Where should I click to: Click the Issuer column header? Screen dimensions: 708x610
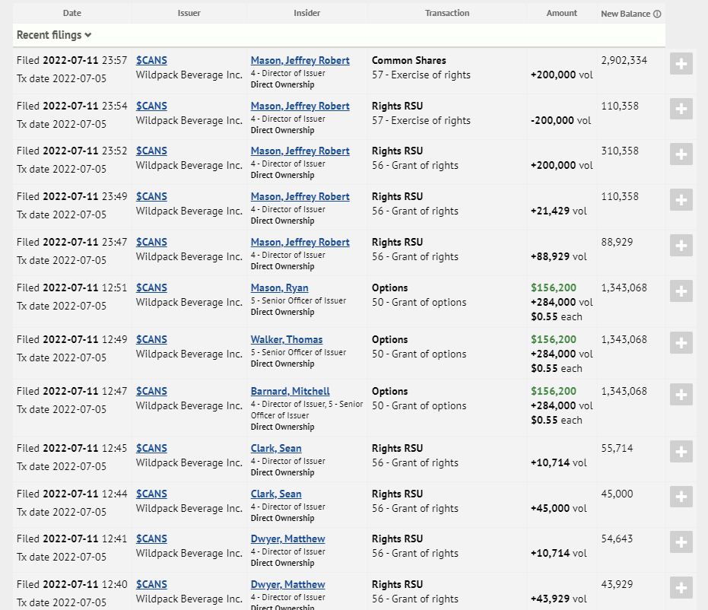coord(189,13)
